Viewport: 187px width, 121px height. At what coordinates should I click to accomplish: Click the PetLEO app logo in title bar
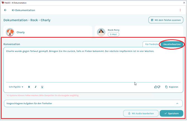[3, 3]
